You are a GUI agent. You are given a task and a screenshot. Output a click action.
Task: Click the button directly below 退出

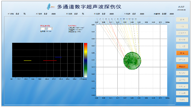182,26
